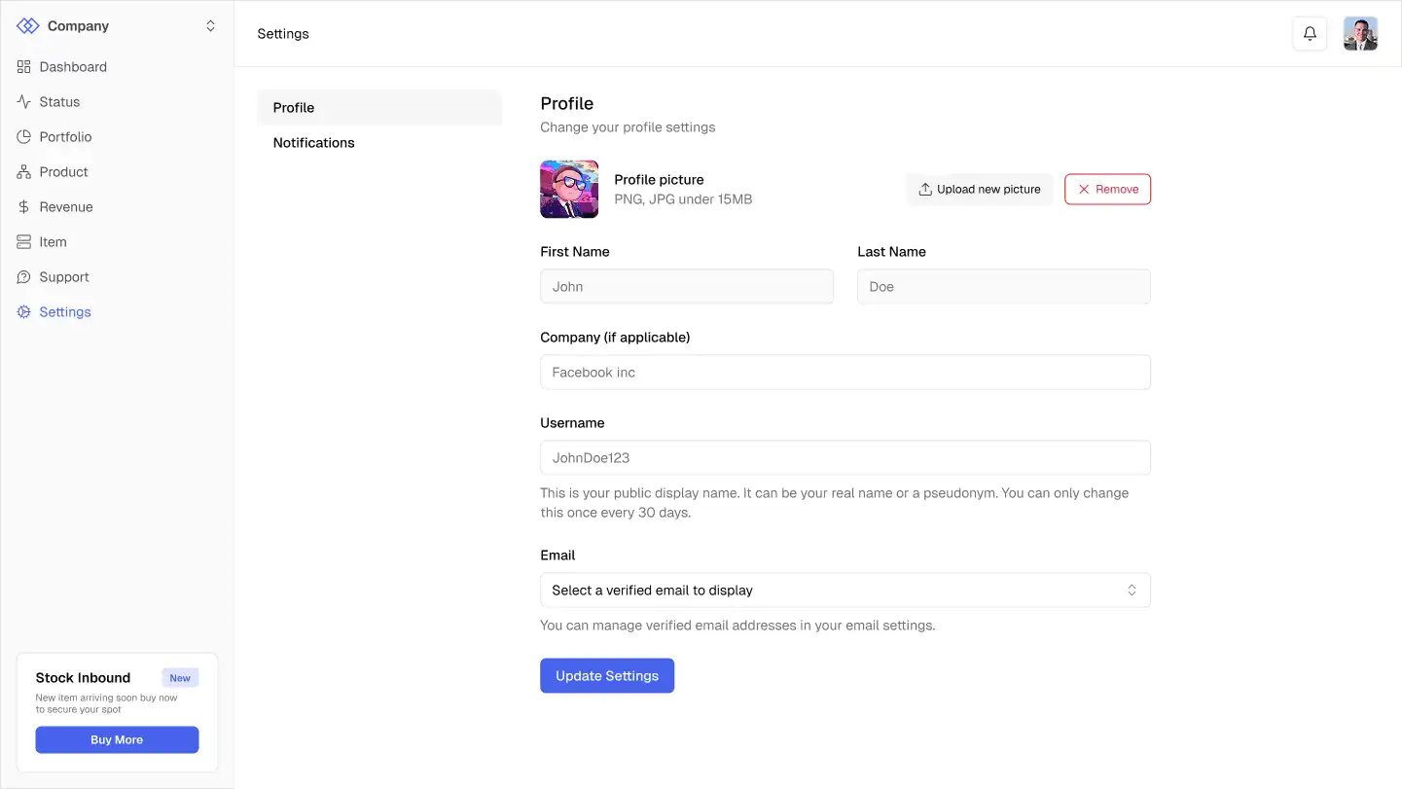Screen dimensions: 1402x789
Task: Click the Buy More button
Action: pyautogui.click(x=117, y=740)
